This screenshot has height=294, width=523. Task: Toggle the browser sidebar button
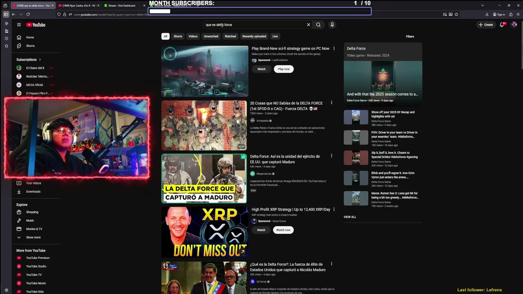(x=6, y=14)
